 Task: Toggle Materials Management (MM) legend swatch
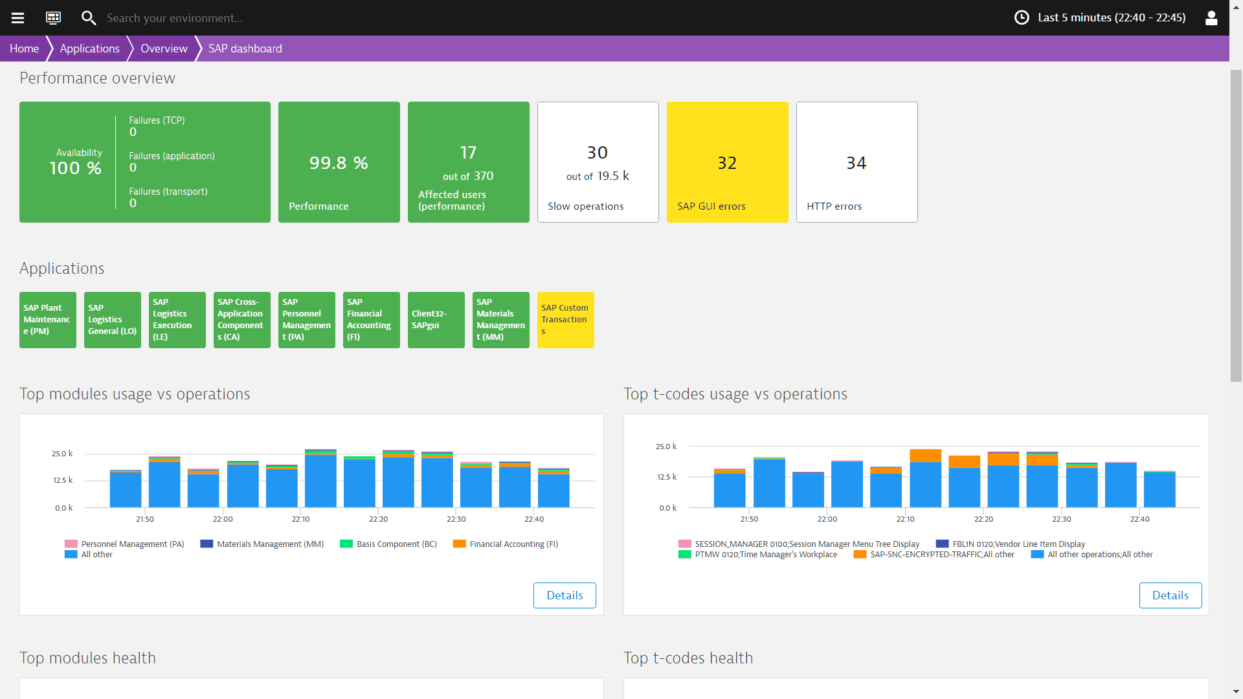tap(207, 544)
